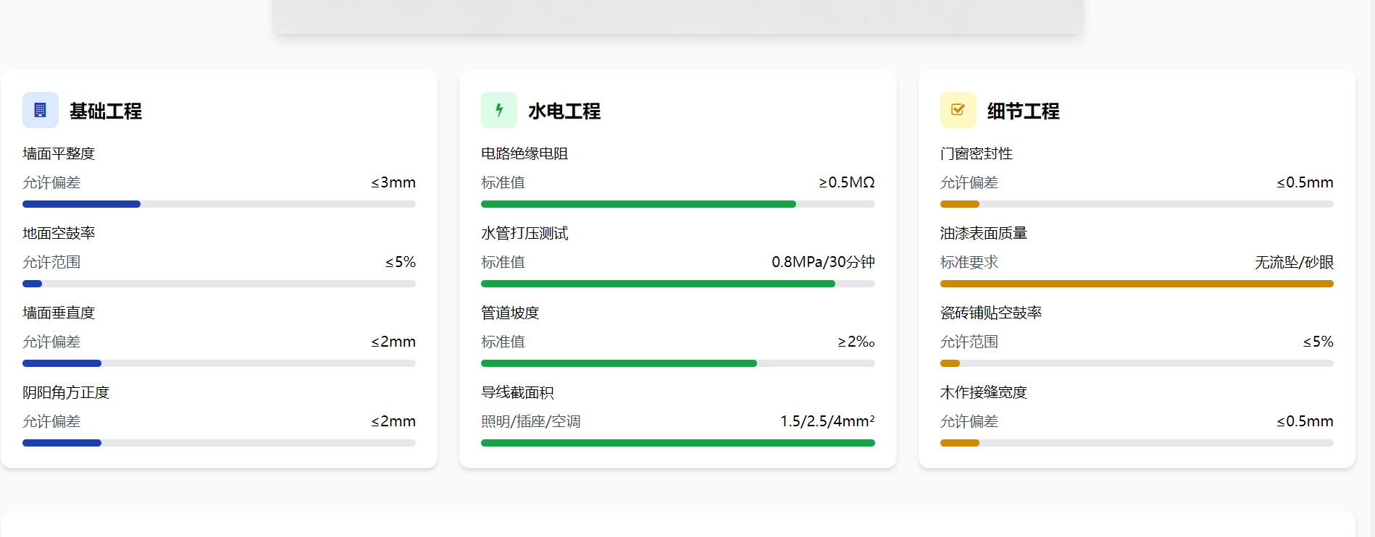Viewport: 1375px width, 537px height.
Task: Click the yellow checkmark icon beside 细节工程
Action: [958, 110]
